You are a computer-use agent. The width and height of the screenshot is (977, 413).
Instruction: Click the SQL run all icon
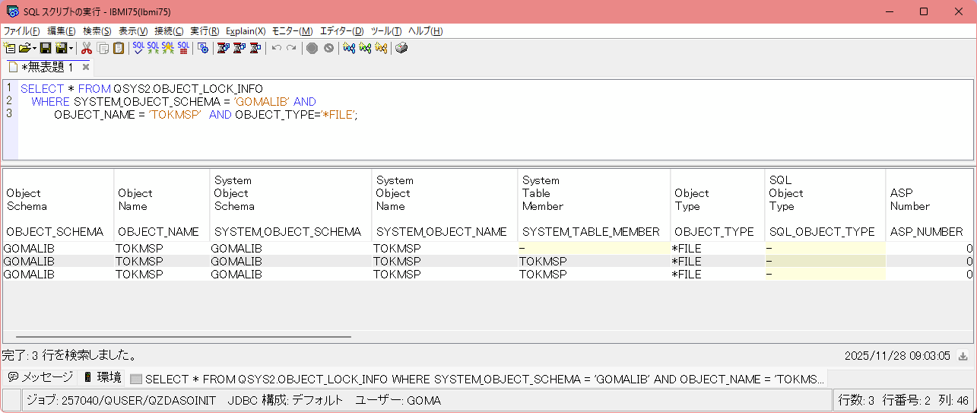coord(153,48)
